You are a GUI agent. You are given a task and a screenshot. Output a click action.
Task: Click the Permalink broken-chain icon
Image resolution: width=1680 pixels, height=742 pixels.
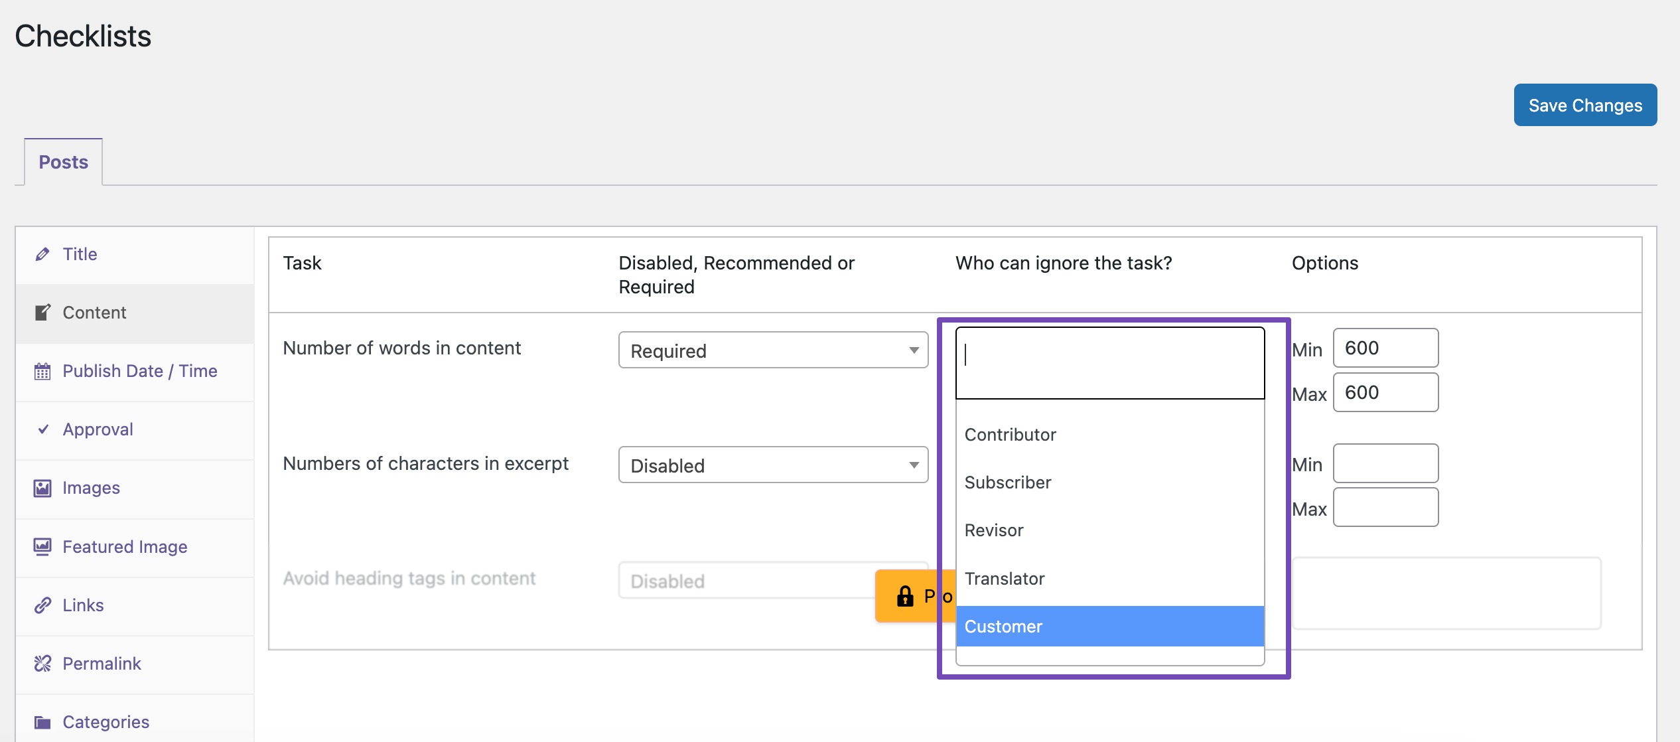click(x=42, y=664)
